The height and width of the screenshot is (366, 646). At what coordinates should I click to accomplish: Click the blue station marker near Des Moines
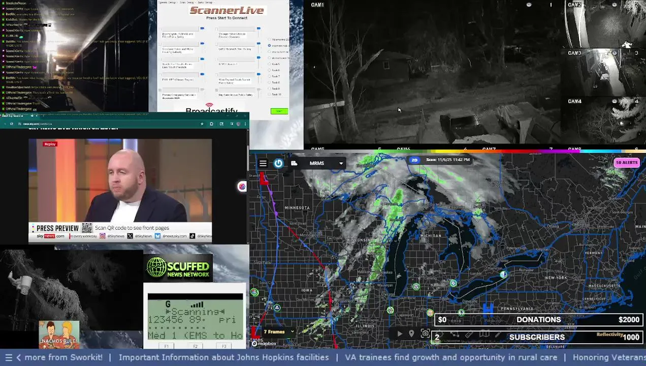click(277, 308)
